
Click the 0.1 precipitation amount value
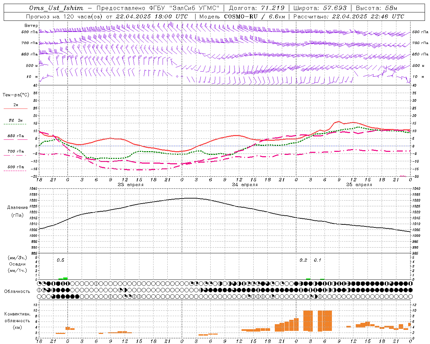(317, 260)
